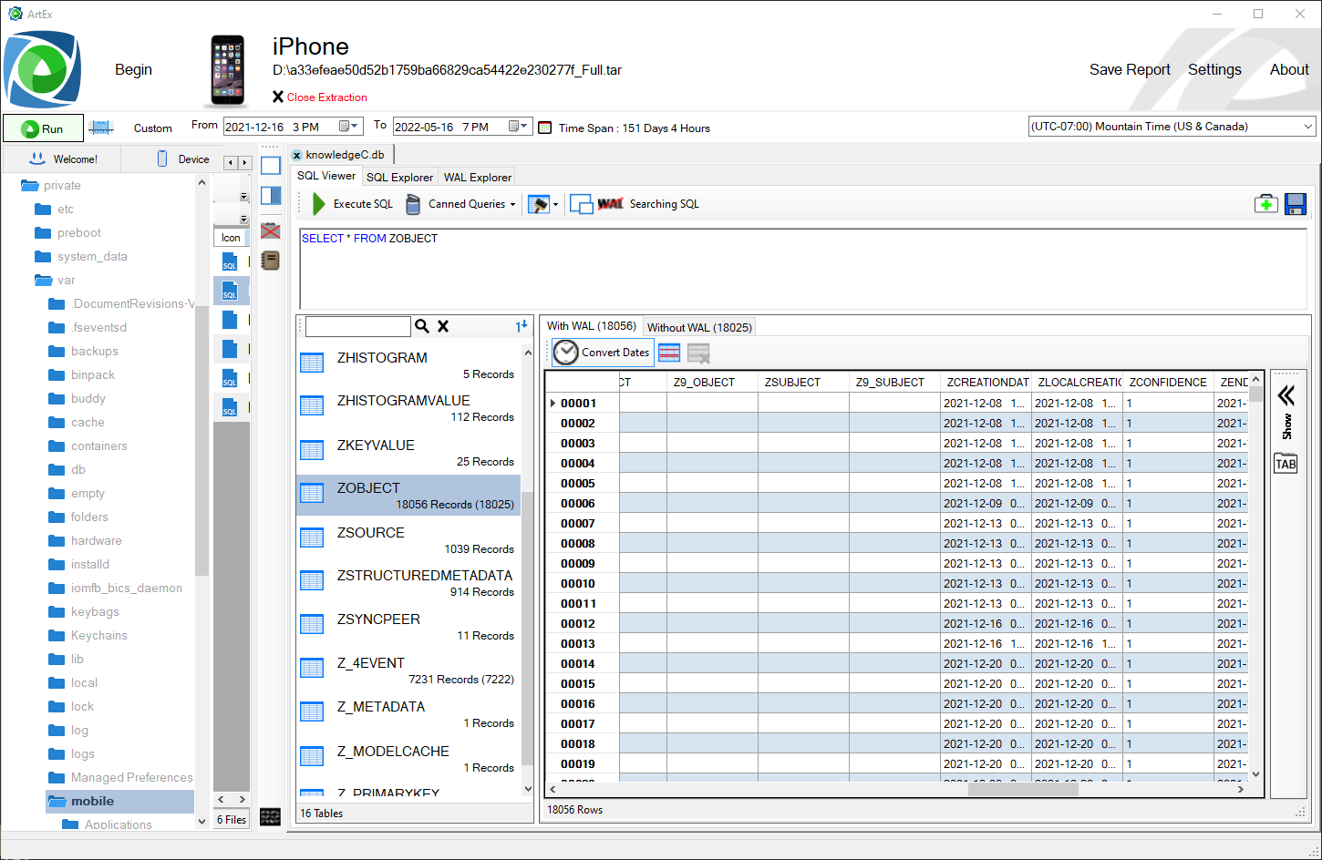Click Close Extraction link
Image resolution: width=1322 pixels, height=860 pixels.
coord(326,97)
